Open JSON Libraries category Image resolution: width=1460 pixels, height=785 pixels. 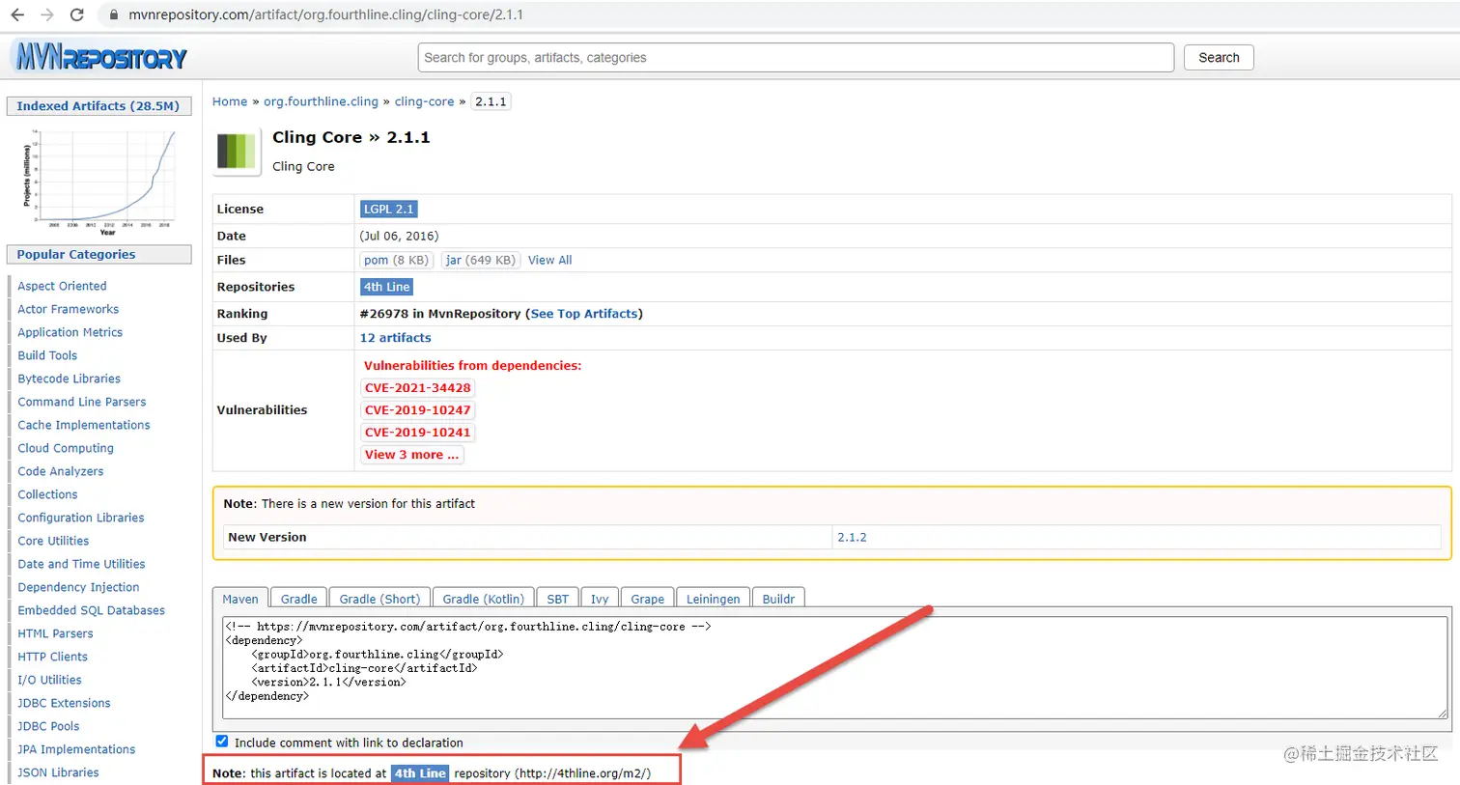point(58,772)
